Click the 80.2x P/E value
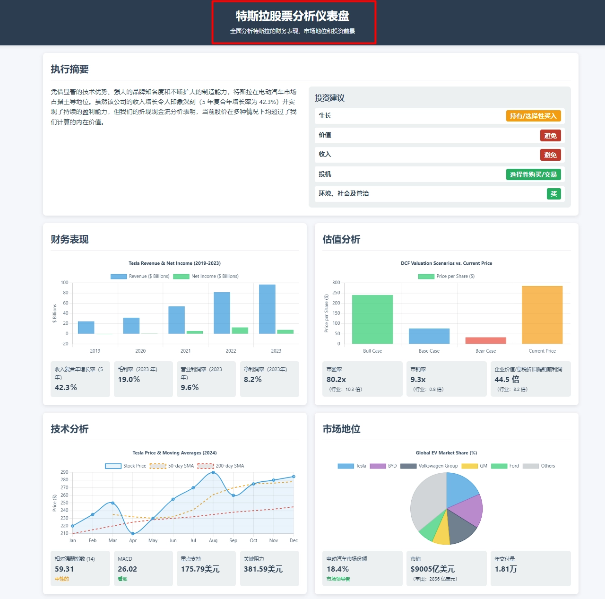 coord(336,380)
